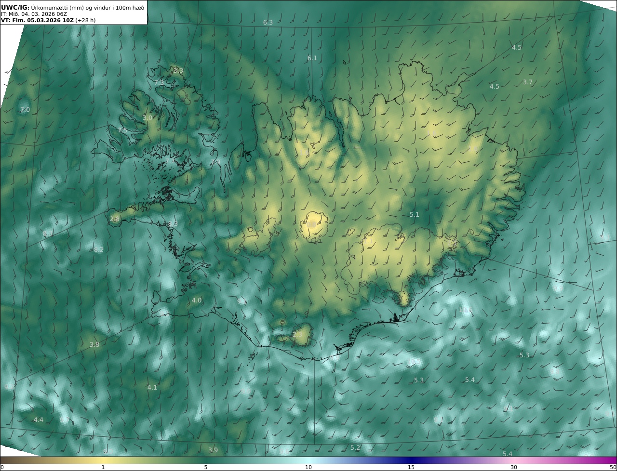This screenshot has width=617, height=471.
Task: Click the 'VT: Fim. 05.03.2026 10Z' valid time
Action: coord(37,21)
